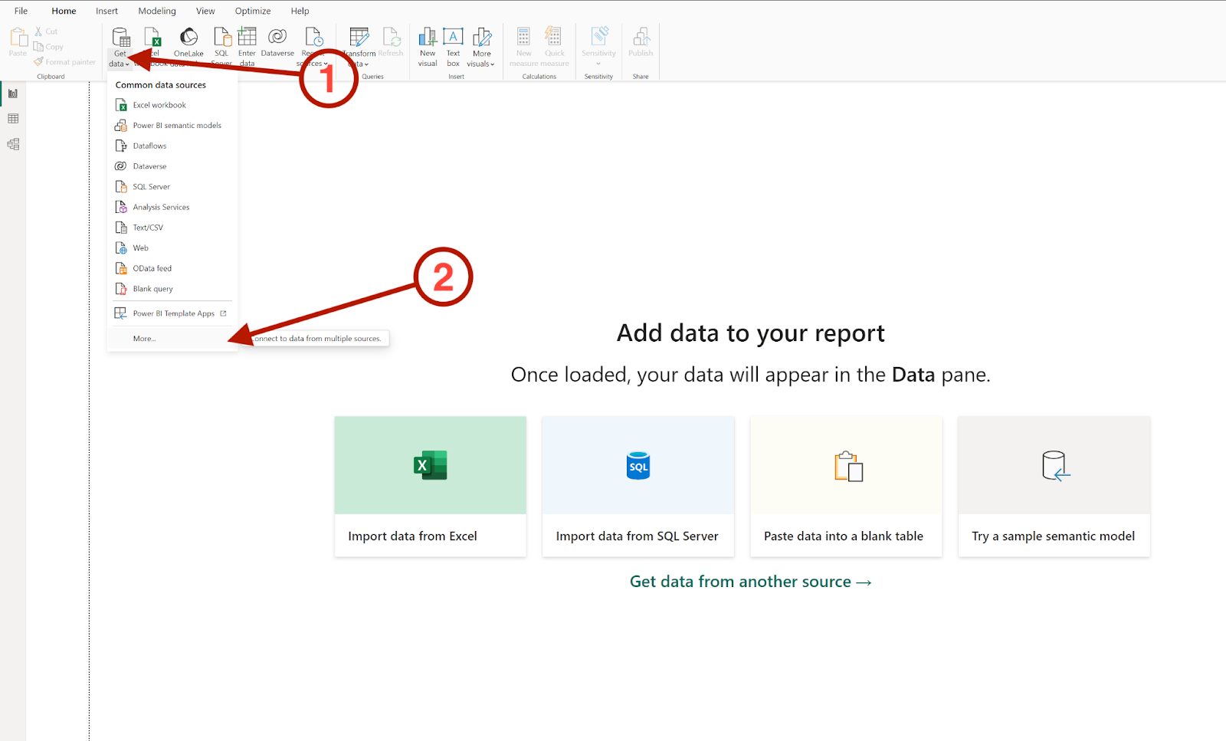Viewport: 1226px width, 741px height.
Task: Open the Help ribbon tab
Action: click(x=300, y=11)
